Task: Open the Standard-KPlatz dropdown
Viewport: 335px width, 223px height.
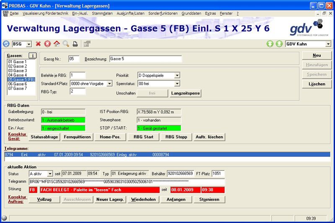Action: point(109,84)
